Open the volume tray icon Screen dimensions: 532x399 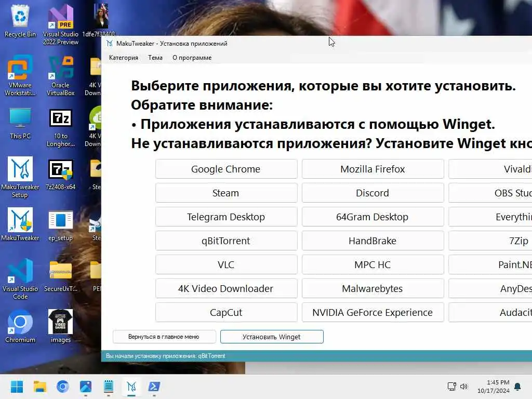(x=464, y=387)
